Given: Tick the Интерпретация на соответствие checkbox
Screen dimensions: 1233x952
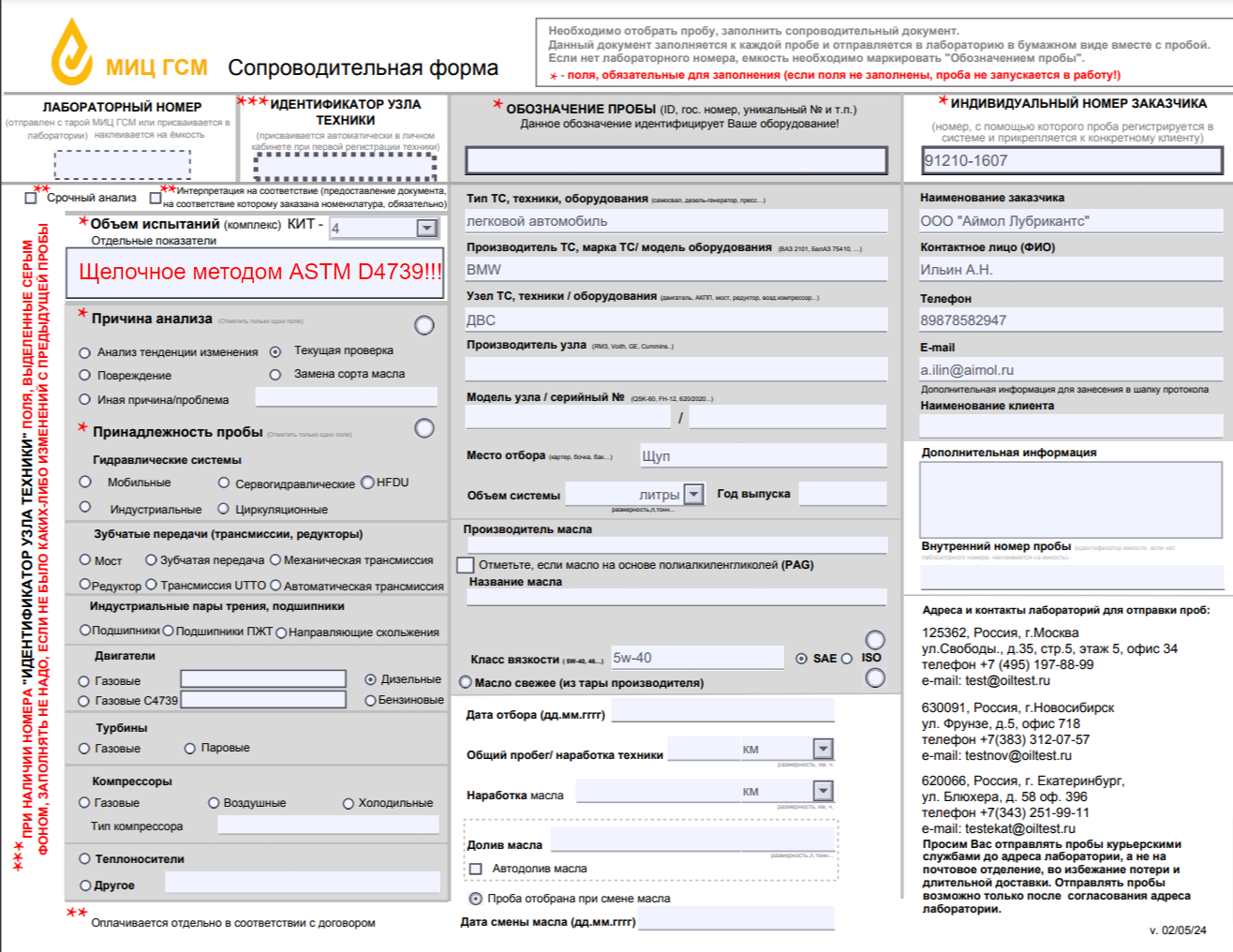Looking at the screenshot, I should (156, 198).
